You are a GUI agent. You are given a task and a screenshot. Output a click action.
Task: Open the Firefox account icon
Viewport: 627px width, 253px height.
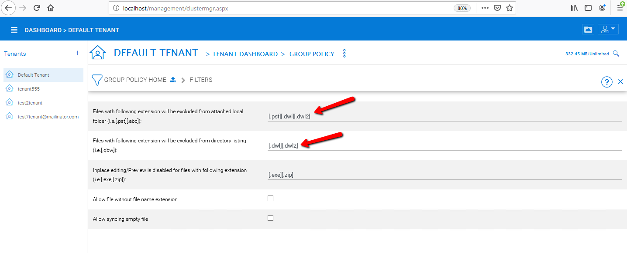pyautogui.click(x=603, y=8)
